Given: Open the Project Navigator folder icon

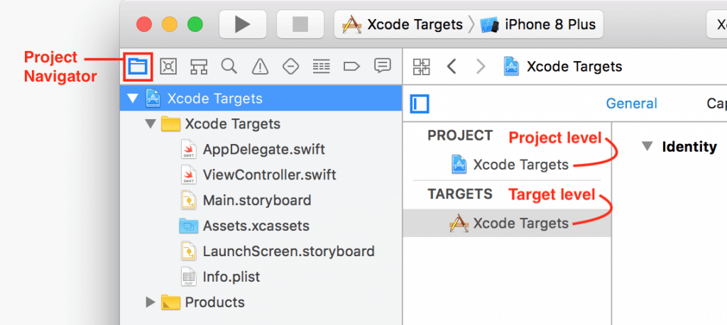Looking at the screenshot, I should [137, 67].
